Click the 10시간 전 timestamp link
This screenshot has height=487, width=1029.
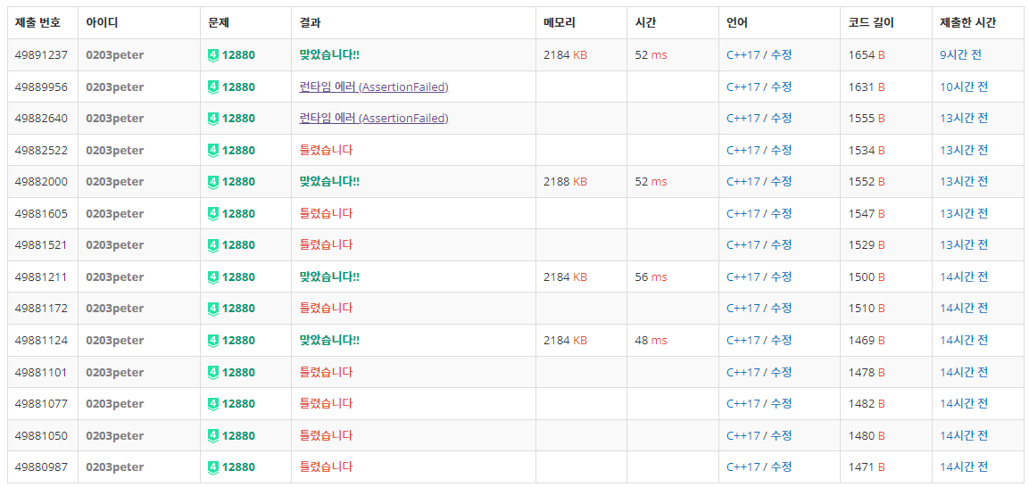[x=964, y=87]
